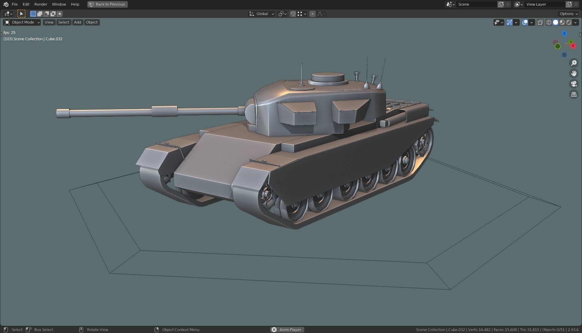Open the scene browse icon dropdown
582x333 pixels.
coord(450,4)
